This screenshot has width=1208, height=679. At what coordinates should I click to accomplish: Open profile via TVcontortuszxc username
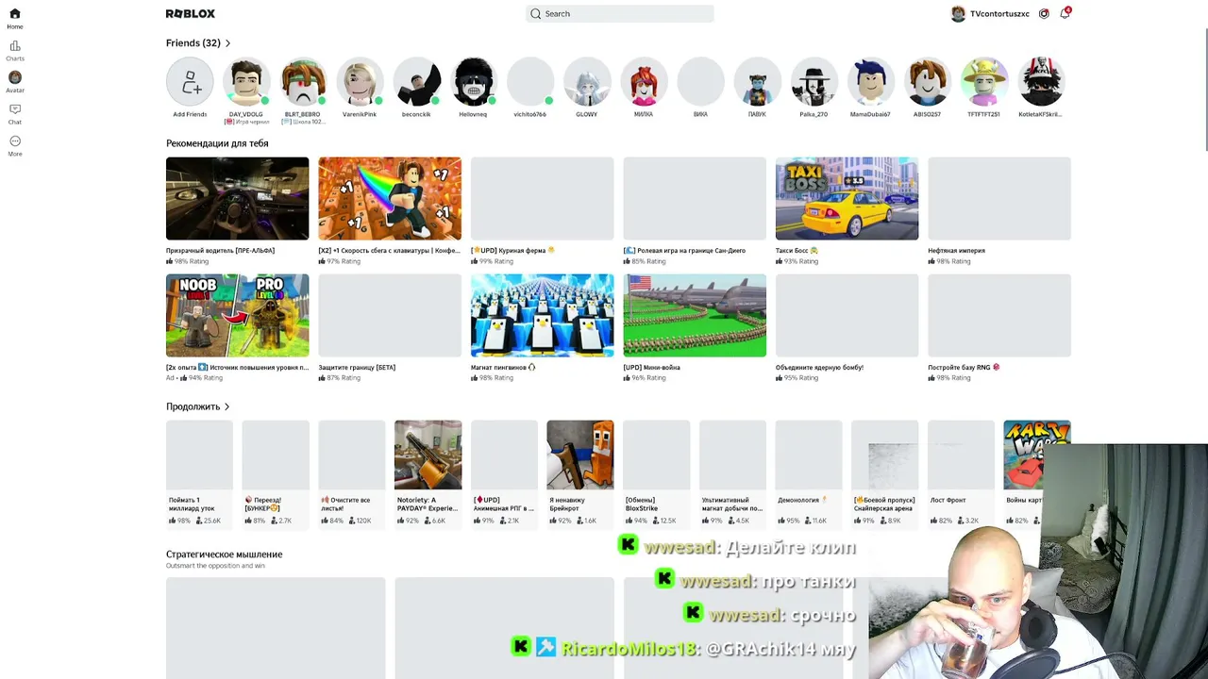(x=999, y=14)
